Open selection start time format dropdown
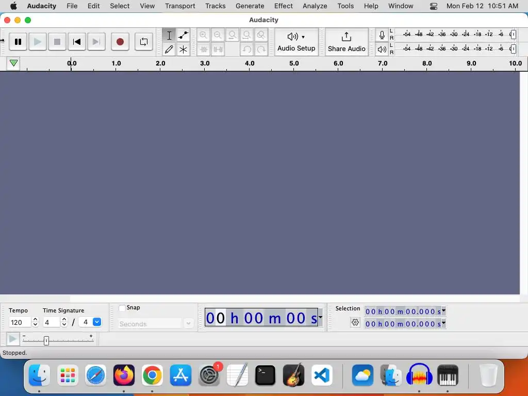The height and width of the screenshot is (396, 528). (443, 311)
